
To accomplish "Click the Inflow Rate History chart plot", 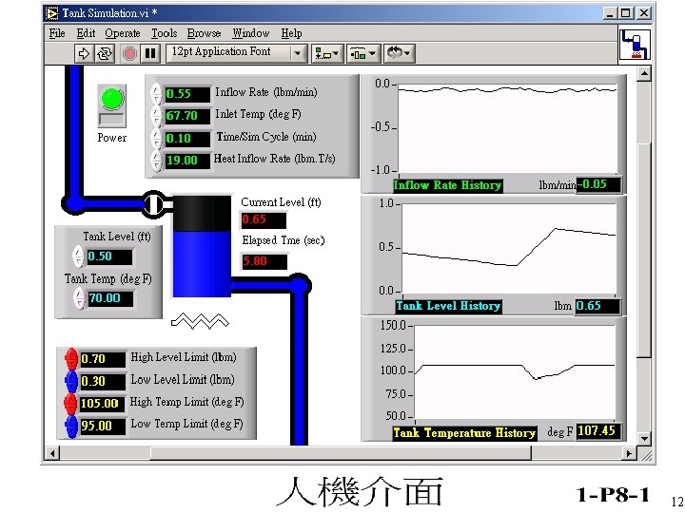I will [x=508, y=128].
